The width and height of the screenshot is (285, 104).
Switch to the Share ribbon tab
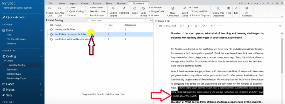(109, 3)
